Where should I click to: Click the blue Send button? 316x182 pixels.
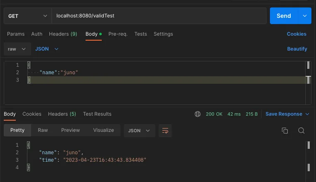(x=284, y=16)
